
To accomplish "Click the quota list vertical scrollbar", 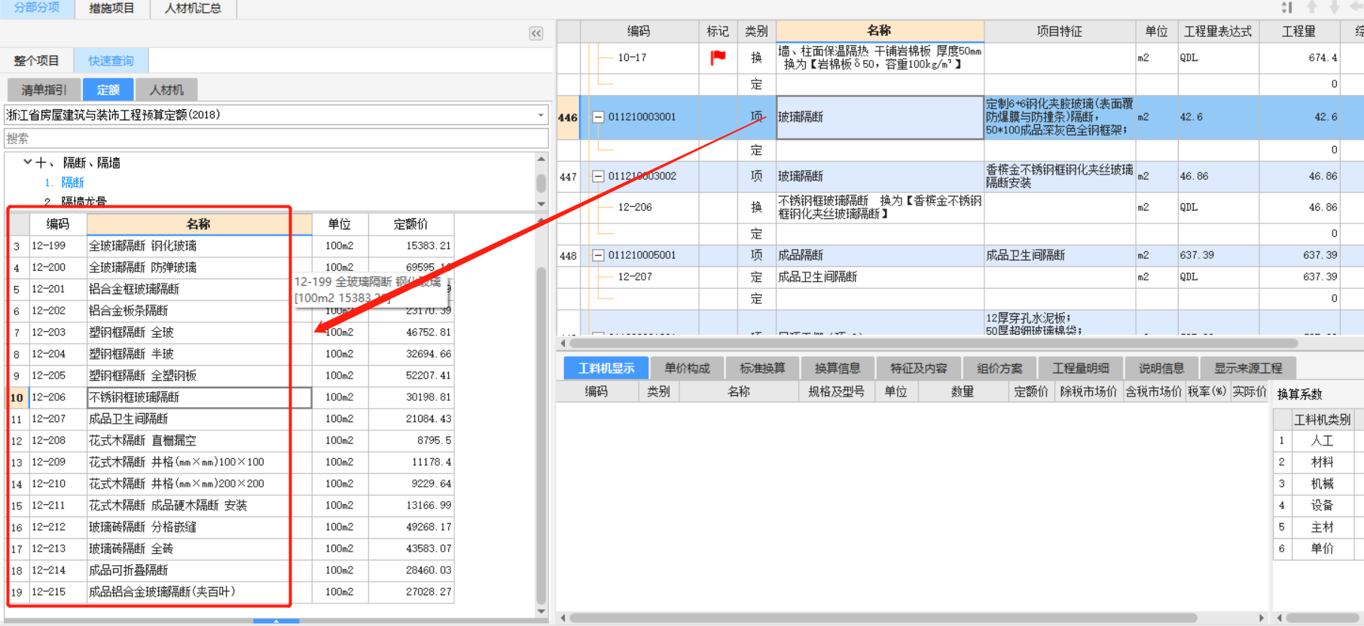I will [542, 436].
